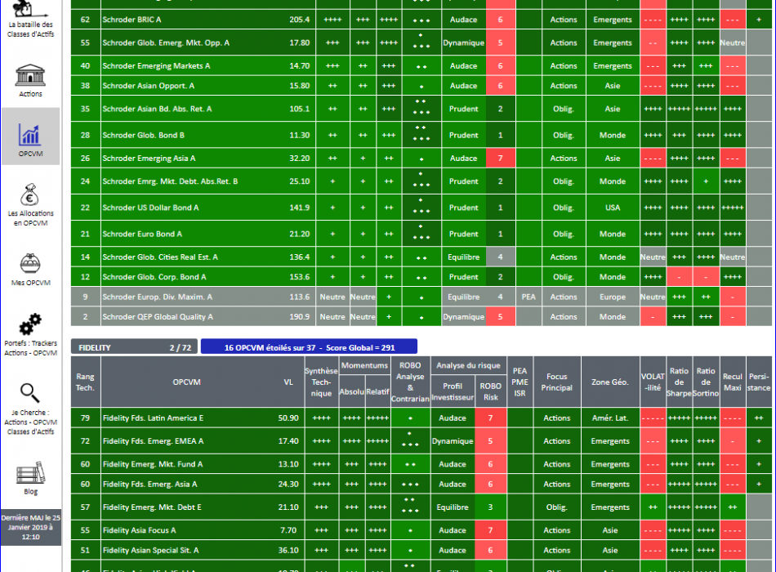Click the Mes OPCVM sidebar label

pos(31,283)
